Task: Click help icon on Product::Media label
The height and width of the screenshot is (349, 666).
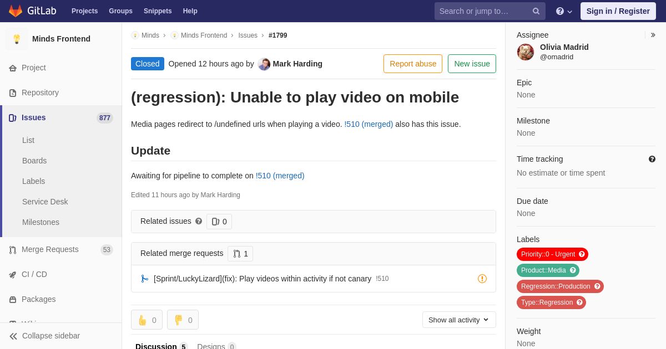Action: coord(573,270)
